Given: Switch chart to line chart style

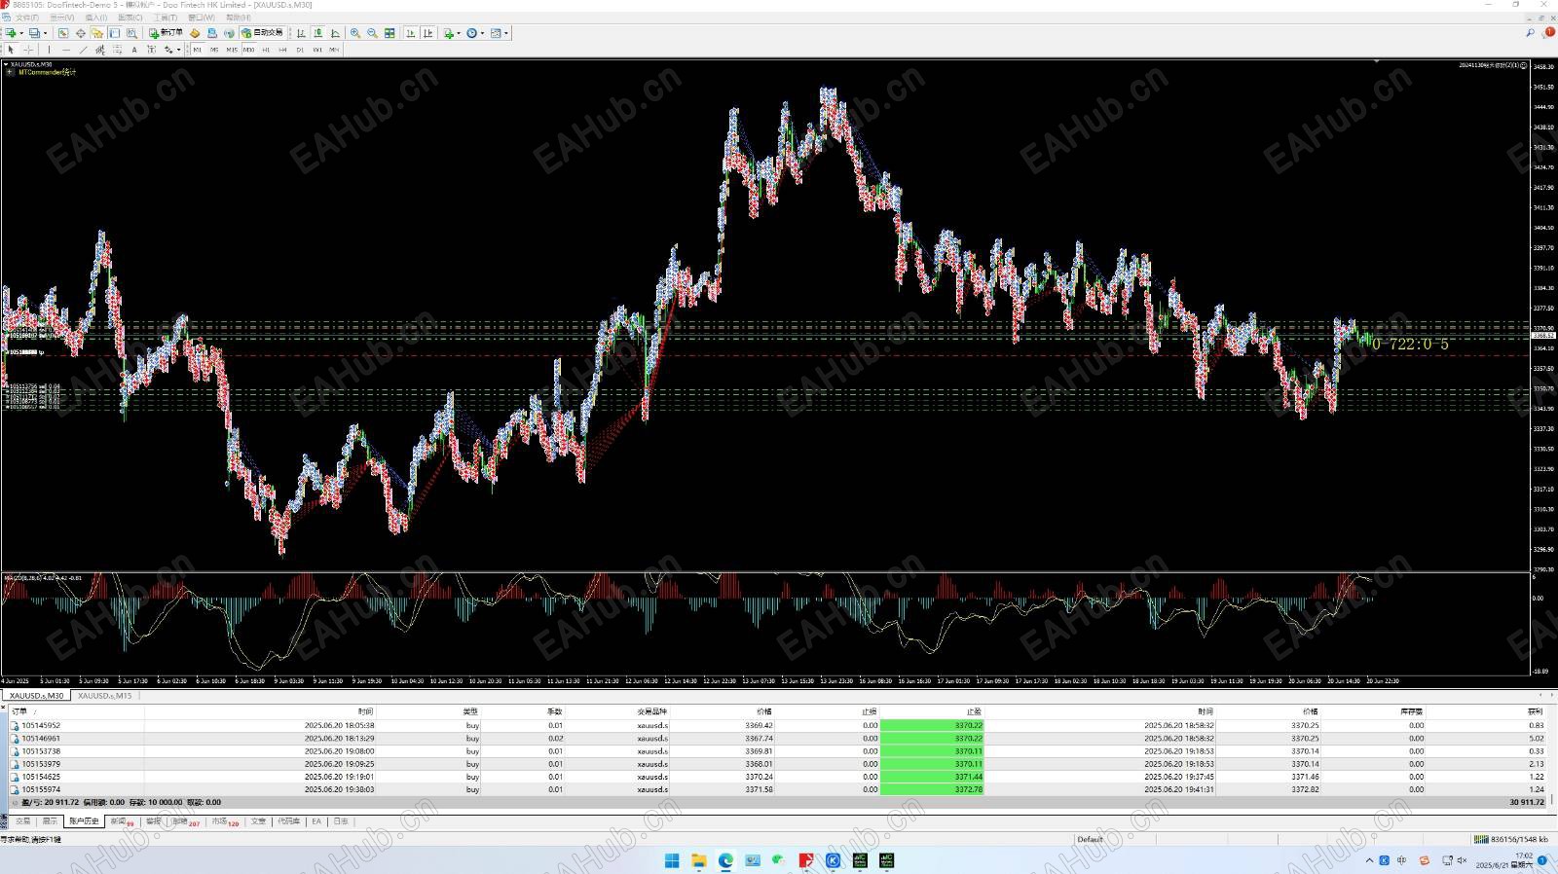Looking at the screenshot, I should click(x=335, y=33).
